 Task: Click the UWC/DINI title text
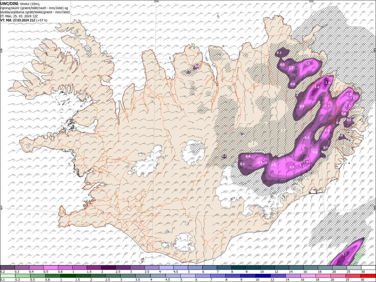click(9, 3)
